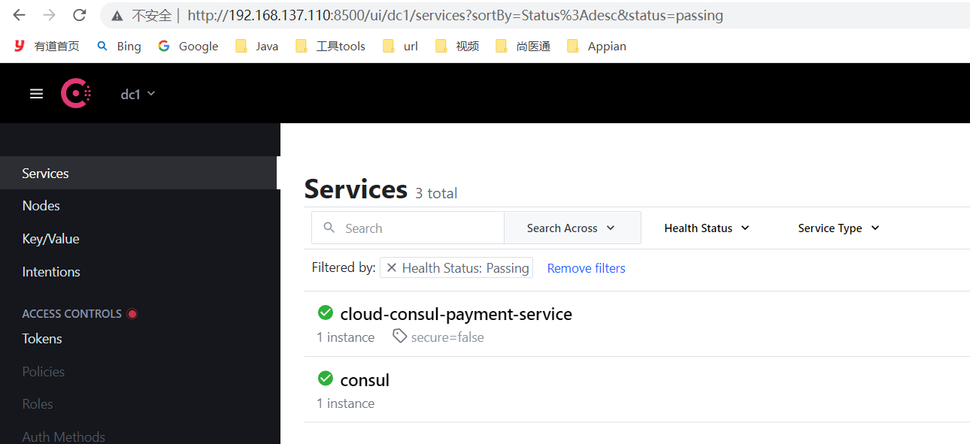970x444 pixels.
Task: Open the consul service entry
Action: (x=365, y=379)
